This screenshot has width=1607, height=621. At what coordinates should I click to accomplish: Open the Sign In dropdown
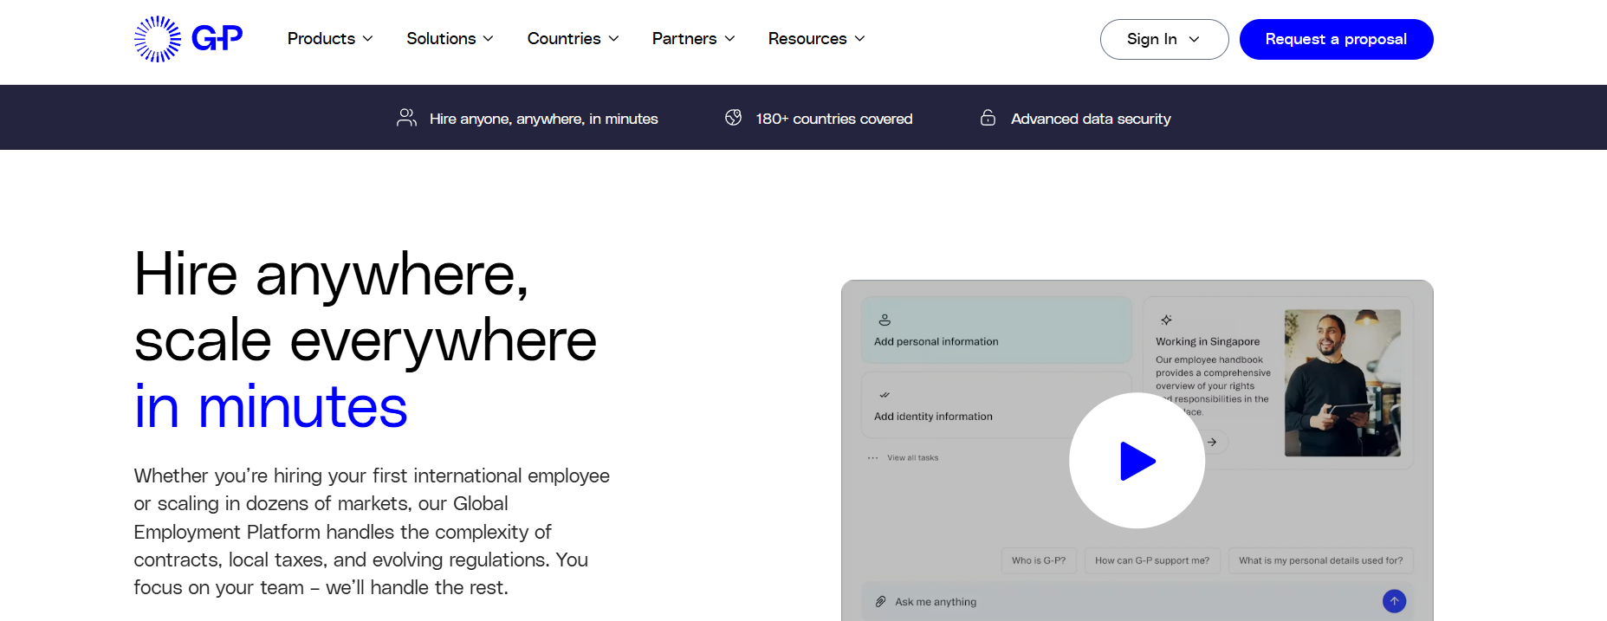1164,39
